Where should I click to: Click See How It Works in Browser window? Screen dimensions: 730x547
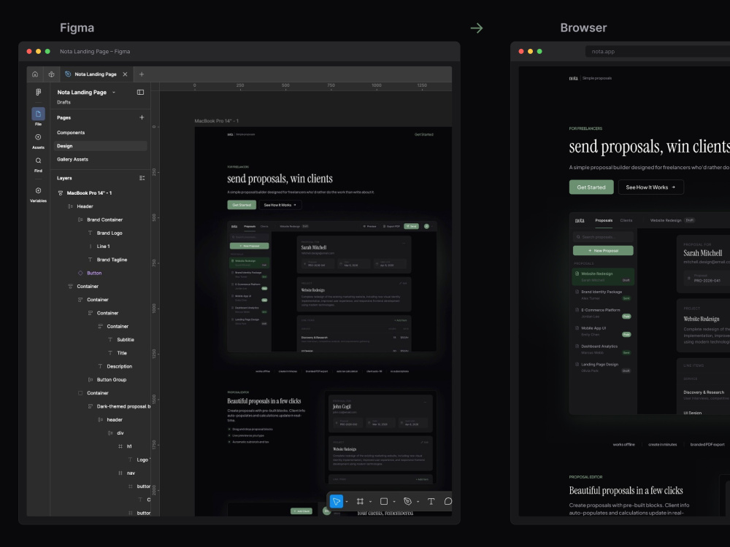click(x=651, y=187)
